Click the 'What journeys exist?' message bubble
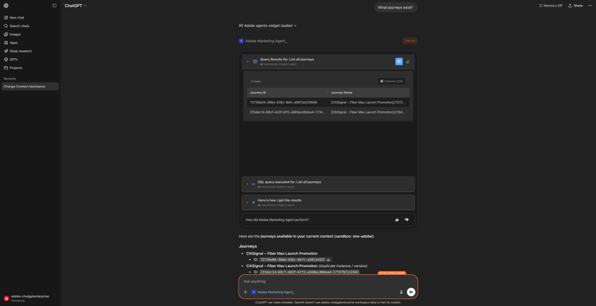The height and width of the screenshot is (306, 596). pos(396,7)
